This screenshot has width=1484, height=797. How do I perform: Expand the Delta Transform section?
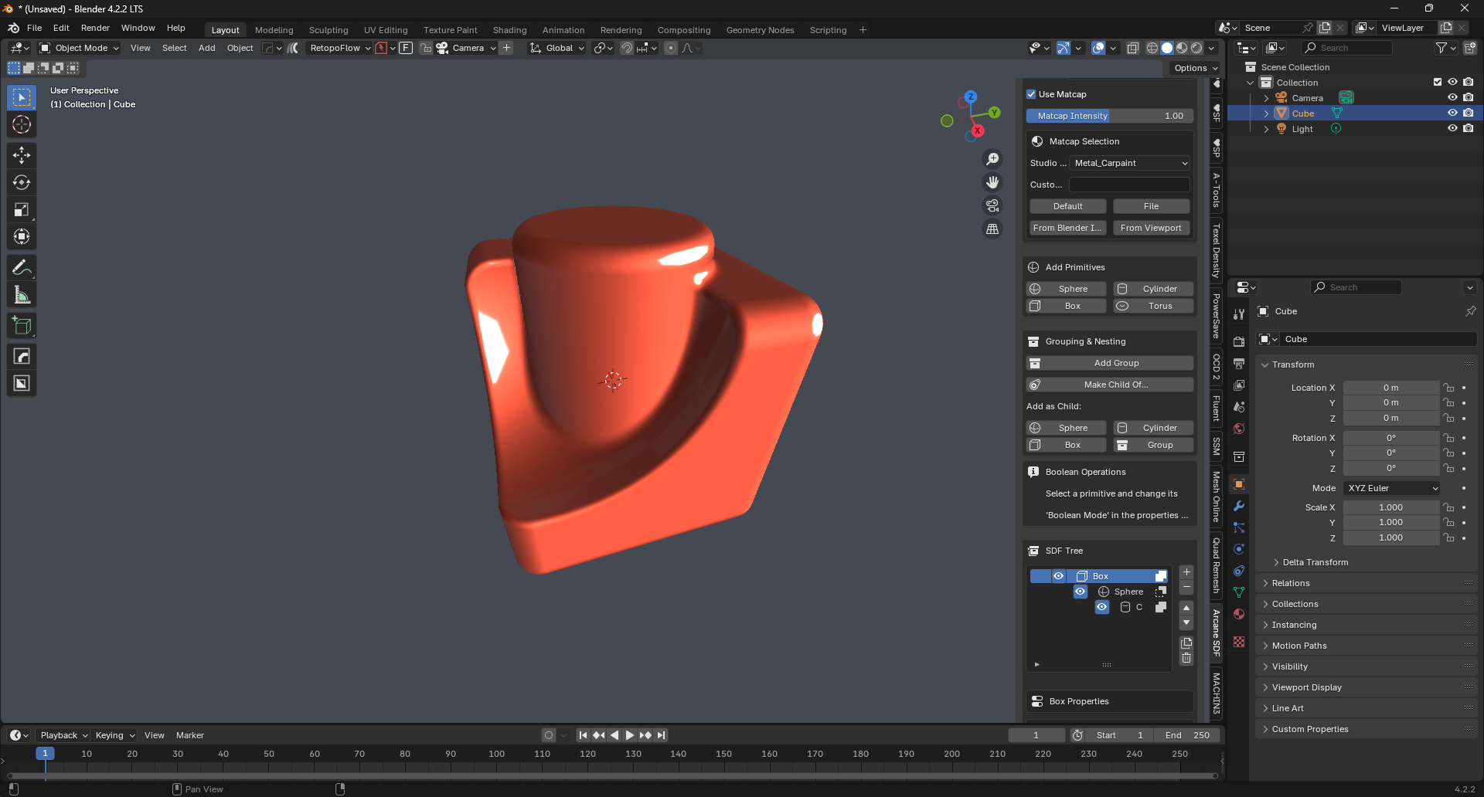pyautogui.click(x=1314, y=562)
